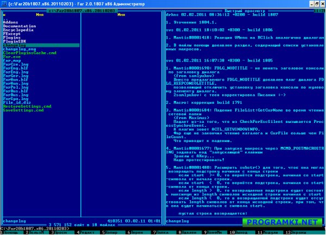This screenshot has height=235, width=326.
Task: Select the FarHun.hlf file
Action: pyautogui.click(x=15, y=79)
